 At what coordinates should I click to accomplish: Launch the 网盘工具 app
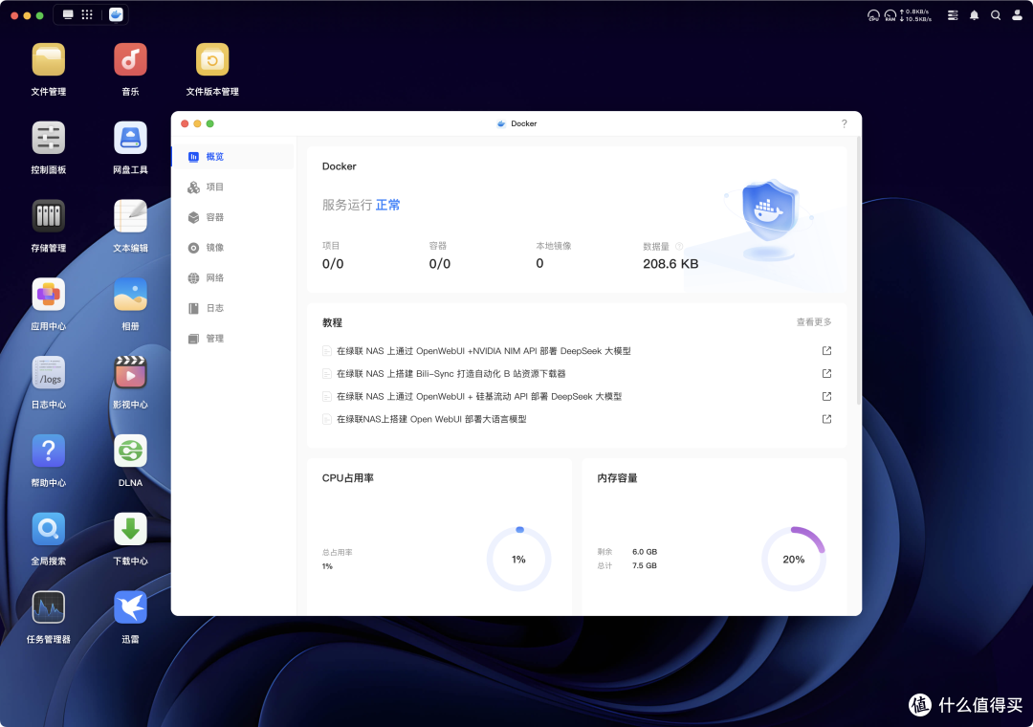pyautogui.click(x=130, y=139)
